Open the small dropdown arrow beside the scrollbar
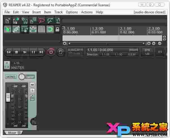Screen dimensions: 170x138 [x=69, y=44]
